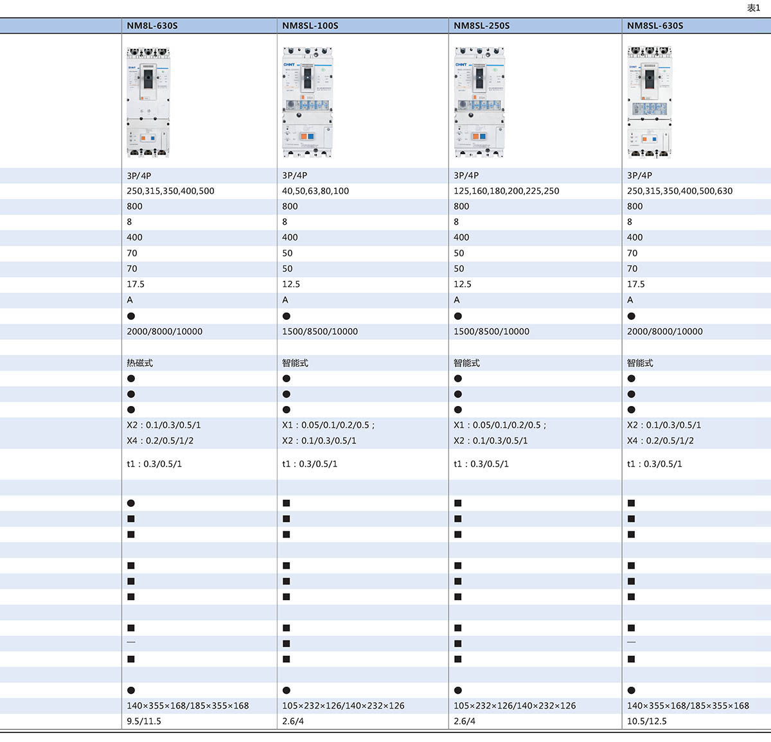771x742 pixels.
Task: Click the 9.5/11.5 weight value
Action: [144, 721]
